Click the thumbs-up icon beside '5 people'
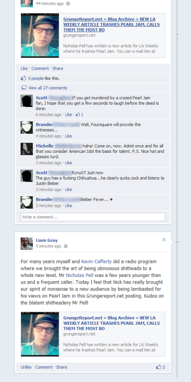 [x=23, y=78]
